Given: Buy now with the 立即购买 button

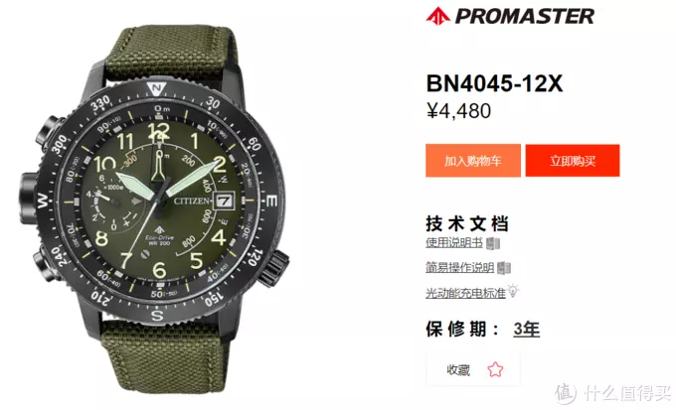Looking at the screenshot, I should click(x=573, y=161).
